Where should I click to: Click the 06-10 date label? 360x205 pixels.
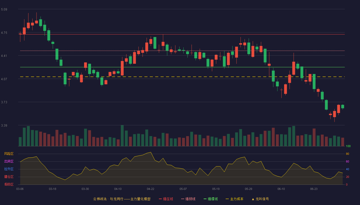pos(281,189)
